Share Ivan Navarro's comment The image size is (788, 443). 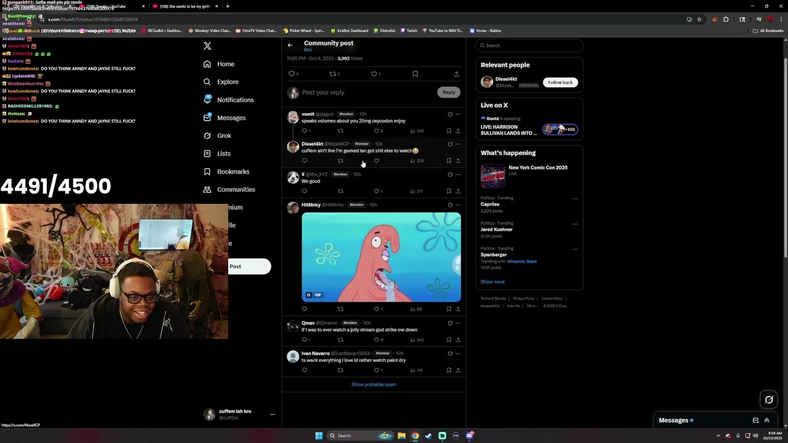[x=457, y=370]
